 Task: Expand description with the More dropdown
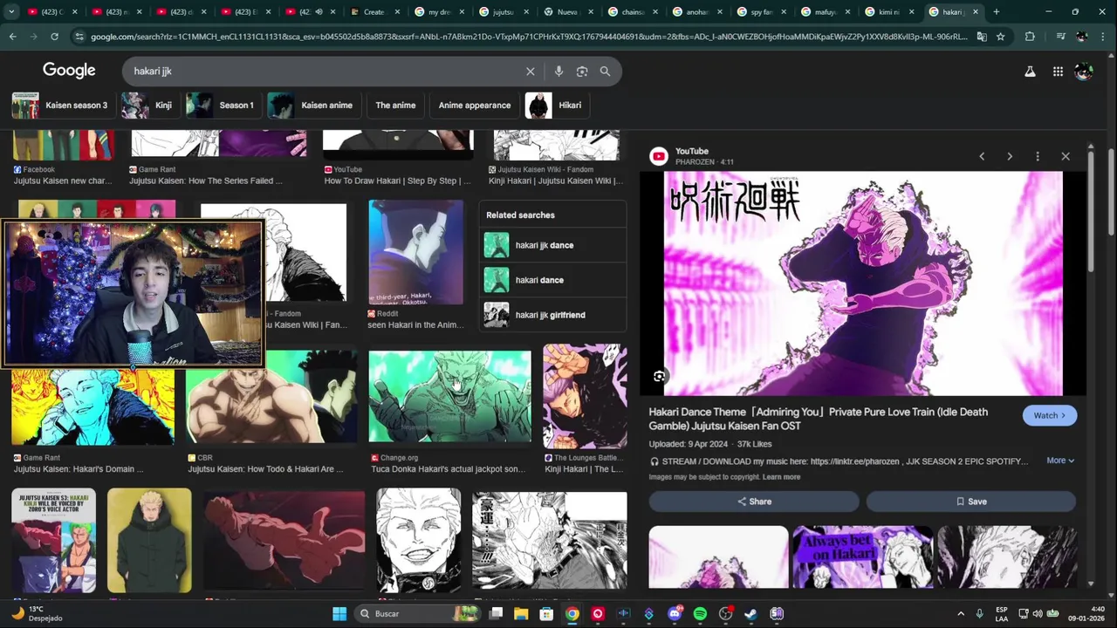(x=1060, y=461)
